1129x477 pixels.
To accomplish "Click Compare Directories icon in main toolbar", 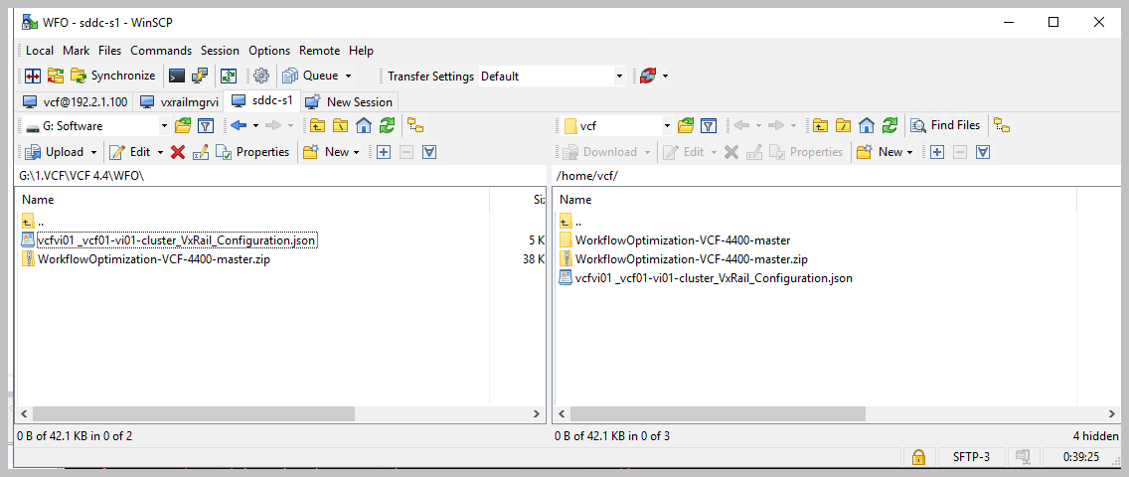I will click(x=33, y=76).
